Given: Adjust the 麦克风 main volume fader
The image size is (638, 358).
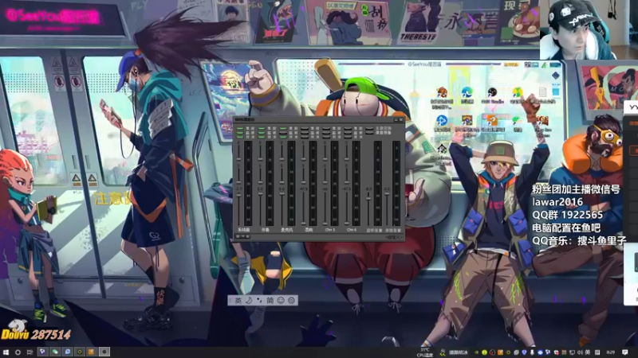Looking at the screenshot, I should click(282, 193).
